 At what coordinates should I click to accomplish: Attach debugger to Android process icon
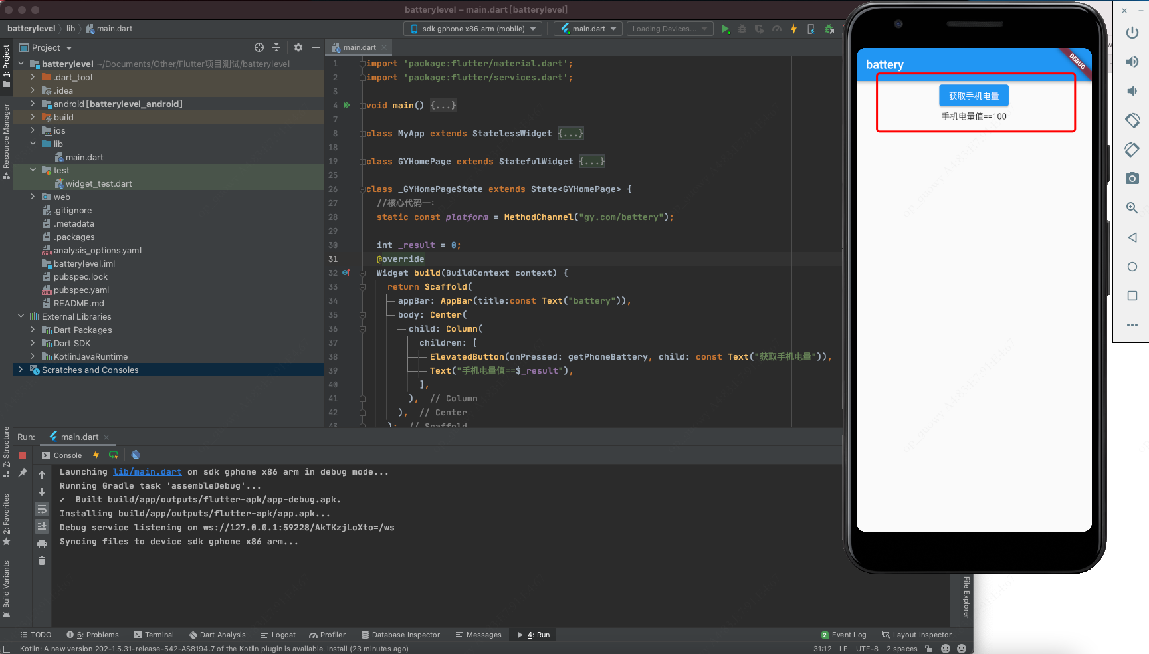pos(828,29)
